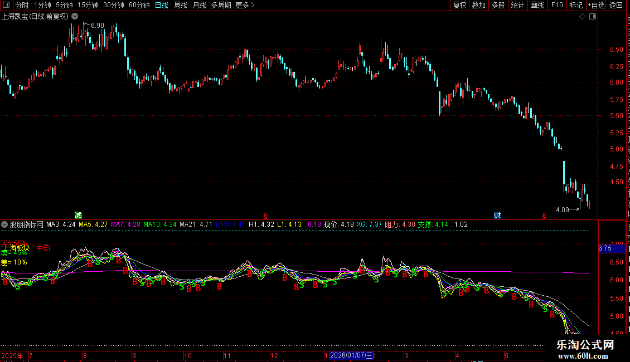
Task: Click the MA5: 4.27 indicator value
Action: point(93,224)
